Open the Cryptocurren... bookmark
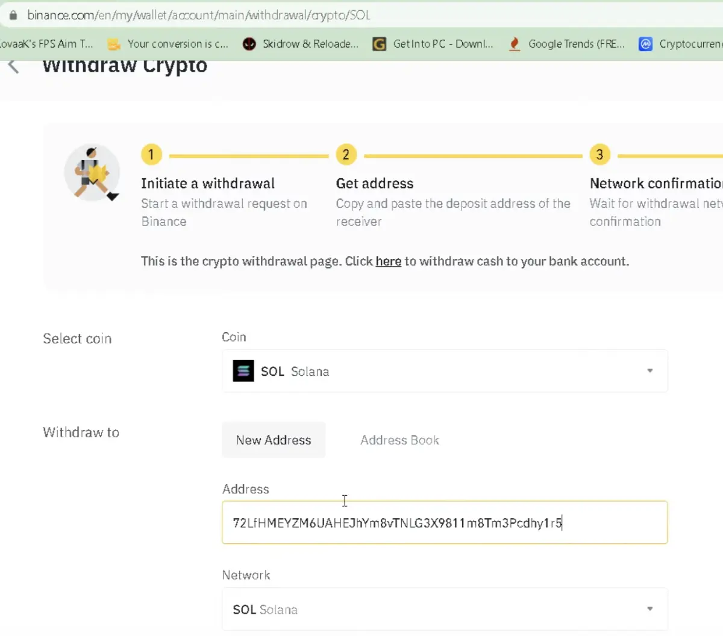The width and height of the screenshot is (723, 636). click(x=691, y=44)
